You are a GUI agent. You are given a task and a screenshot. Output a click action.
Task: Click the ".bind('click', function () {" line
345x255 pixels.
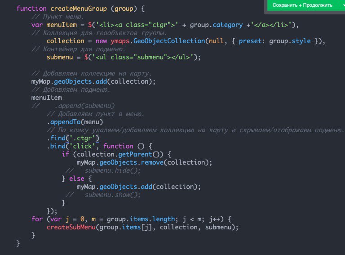(99, 146)
